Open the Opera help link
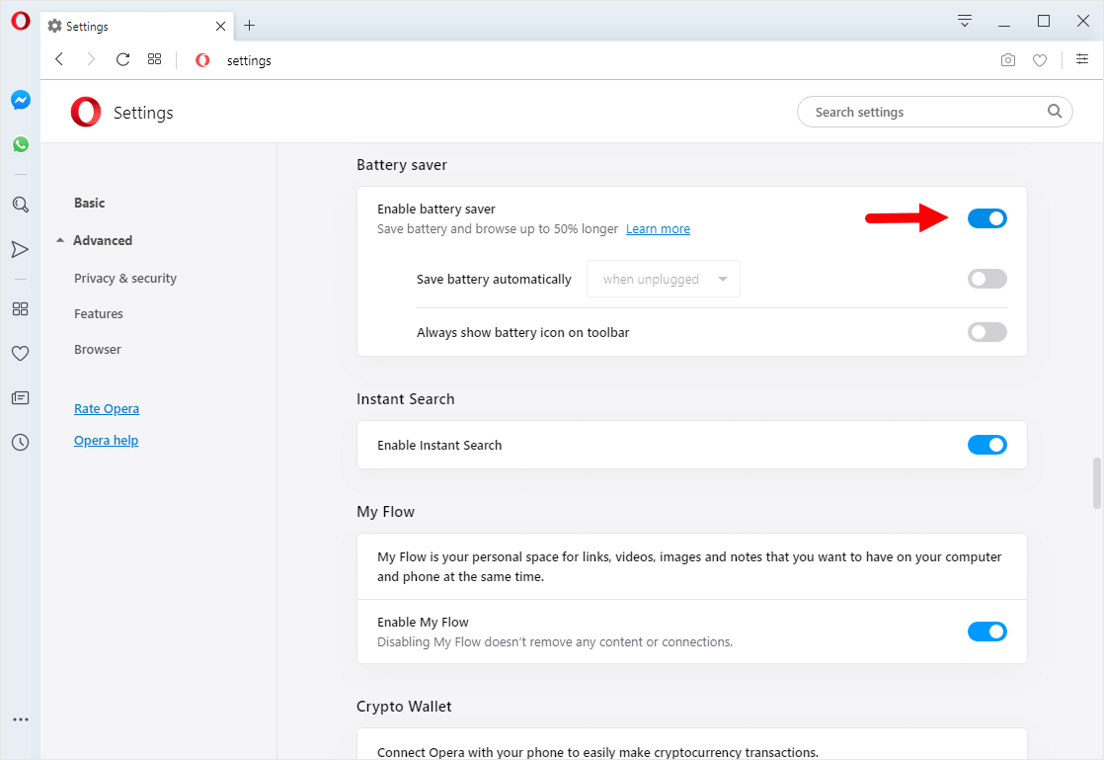1104x760 pixels. (107, 440)
